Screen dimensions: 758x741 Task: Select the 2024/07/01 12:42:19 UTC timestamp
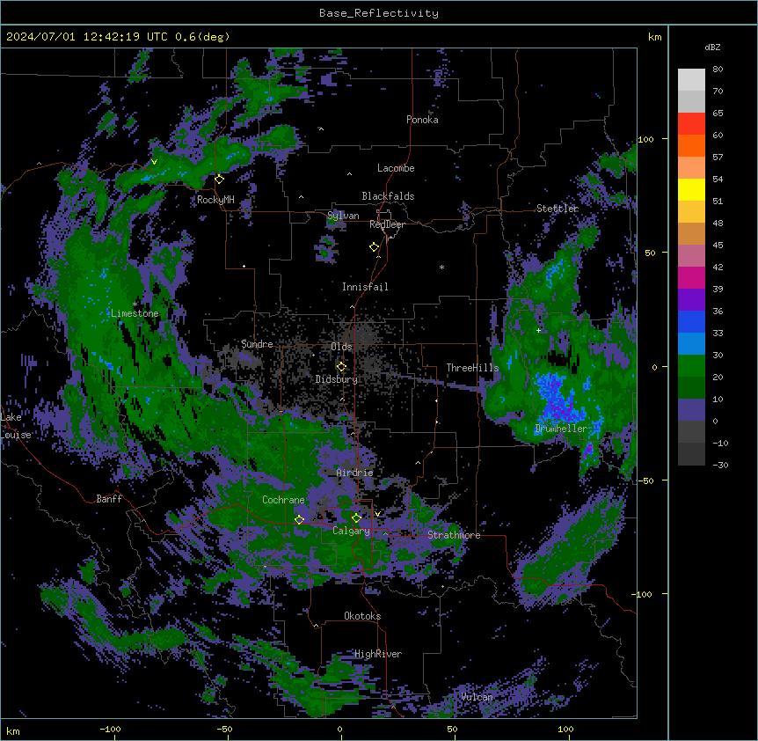click(x=118, y=37)
